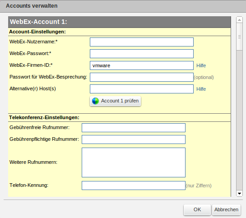Cancel dialog with Abbrechen button
The width and height of the screenshot is (246, 218).
point(226,209)
